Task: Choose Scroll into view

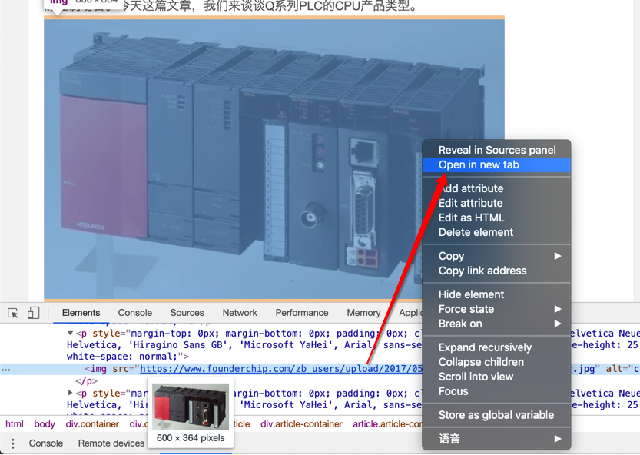Action: coord(496,377)
